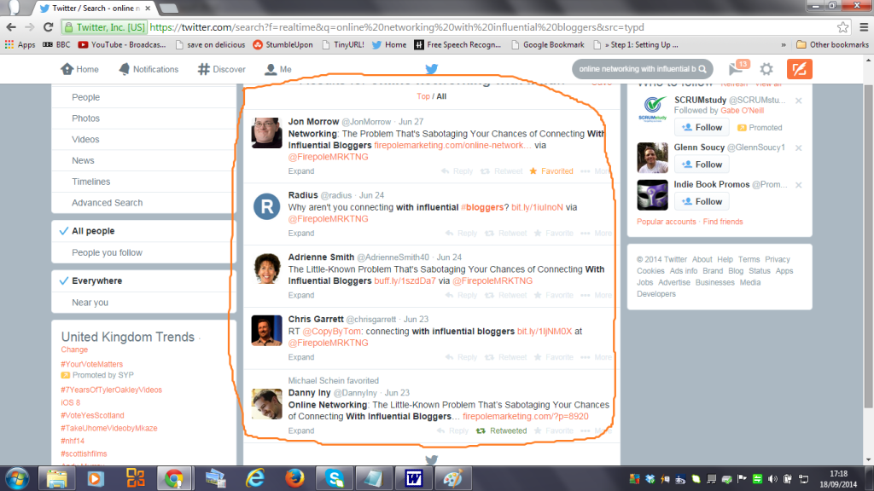The image size is (874, 491).
Task: Open the Find friends link
Action: click(x=723, y=222)
